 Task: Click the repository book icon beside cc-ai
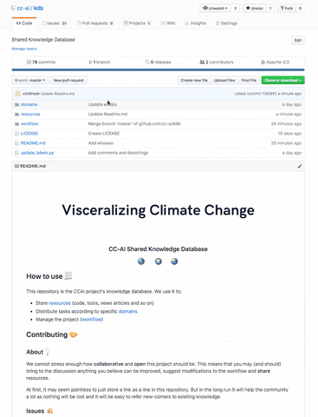pyautogui.click(x=13, y=8)
